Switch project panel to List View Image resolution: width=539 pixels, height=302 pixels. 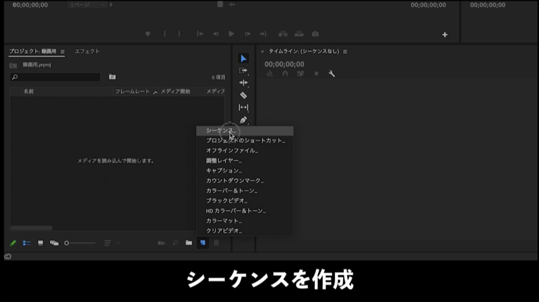pyautogui.click(x=27, y=243)
